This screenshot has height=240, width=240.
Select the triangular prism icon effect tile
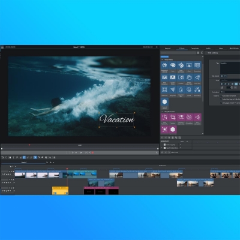tap(173, 91)
